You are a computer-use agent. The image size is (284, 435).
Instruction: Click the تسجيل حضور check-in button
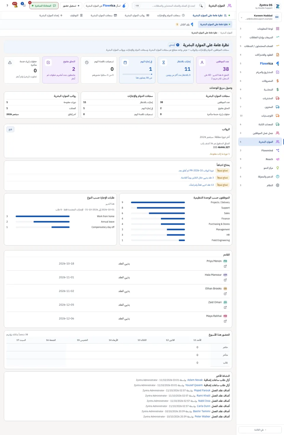tap(71, 6)
